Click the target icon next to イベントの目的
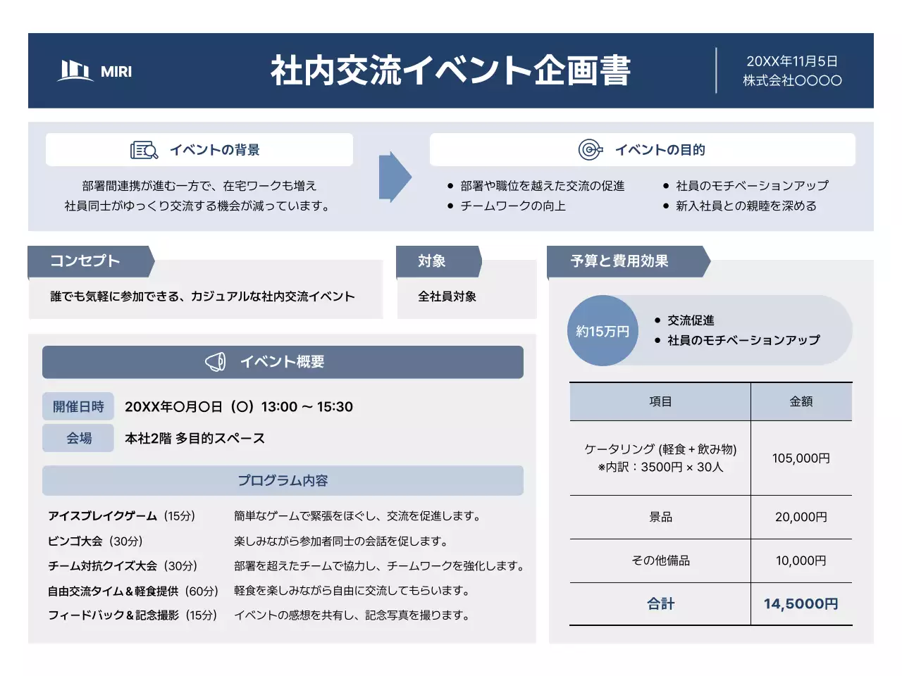Viewport: 902px width, 676px height. coord(591,149)
